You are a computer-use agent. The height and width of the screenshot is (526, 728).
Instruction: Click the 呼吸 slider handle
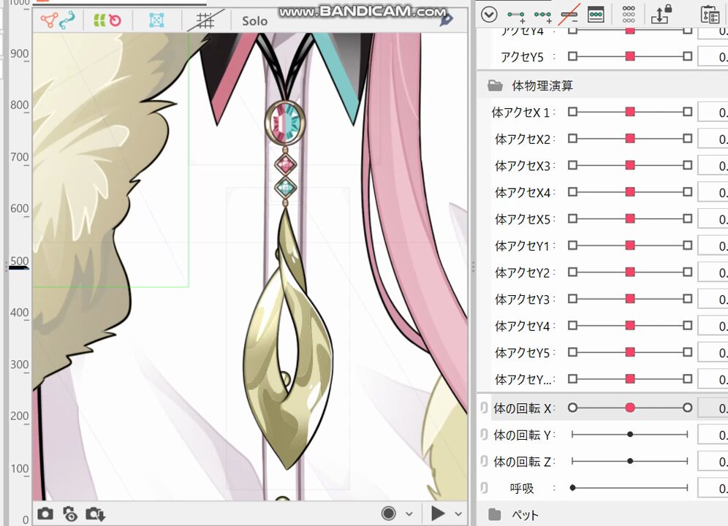point(572,487)
